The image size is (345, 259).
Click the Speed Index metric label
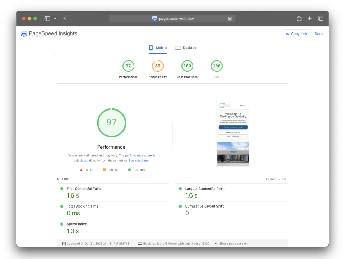[x=77, y=224]
